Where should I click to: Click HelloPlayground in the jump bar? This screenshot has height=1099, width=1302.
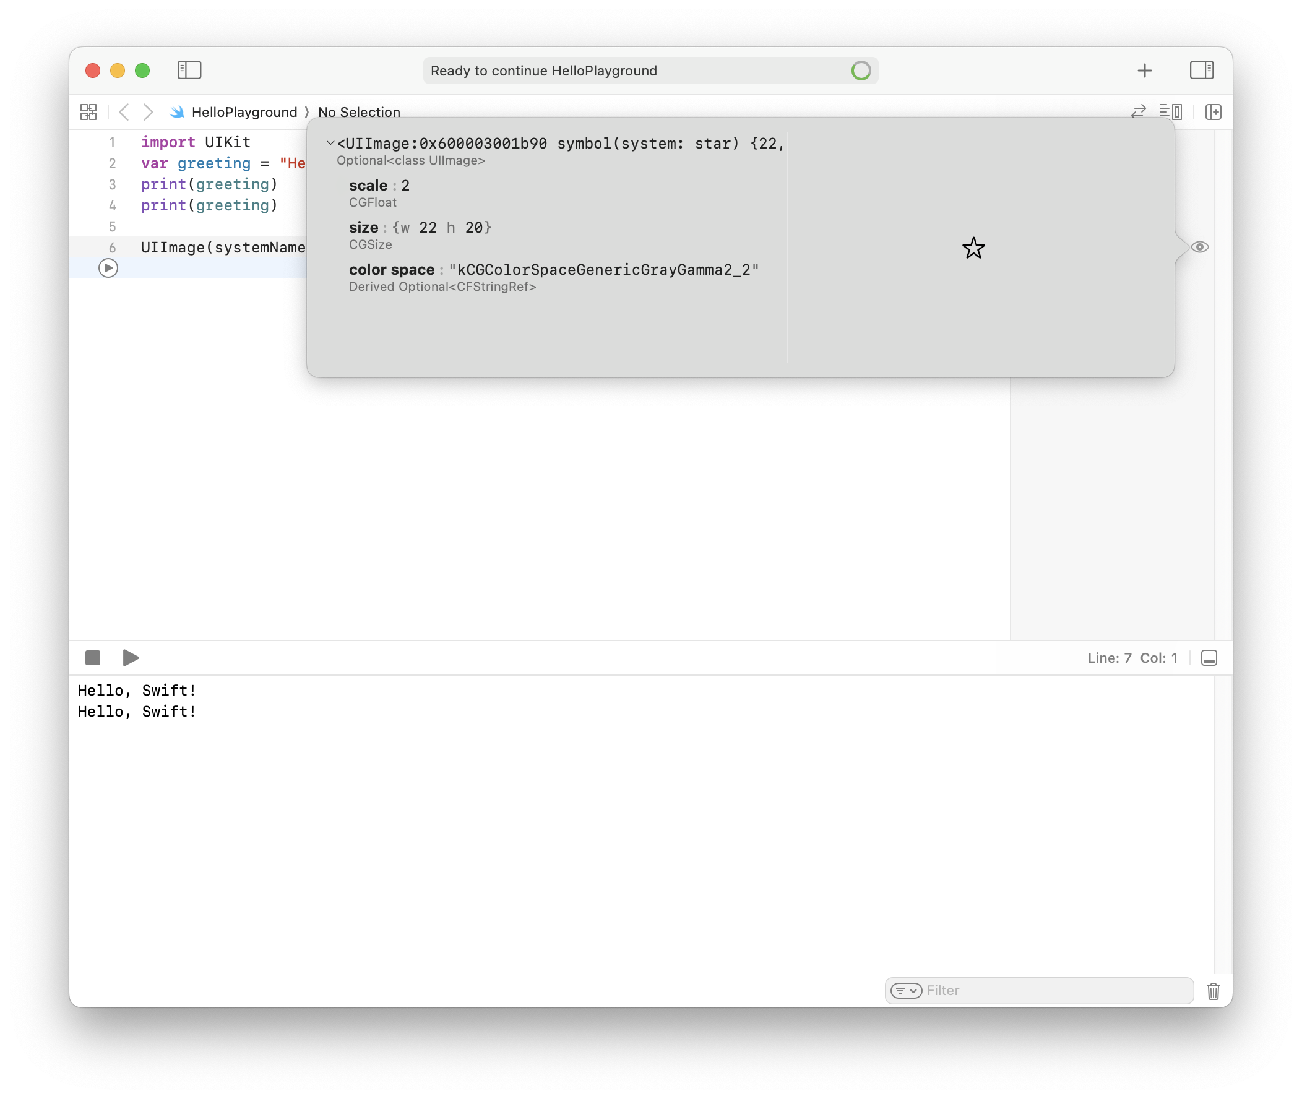[x=244, y=112]
